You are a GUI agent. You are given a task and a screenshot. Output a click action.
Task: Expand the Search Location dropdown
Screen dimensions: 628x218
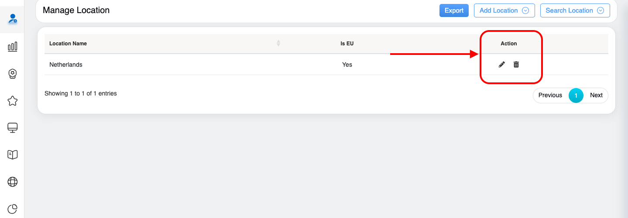coord(575,10)
